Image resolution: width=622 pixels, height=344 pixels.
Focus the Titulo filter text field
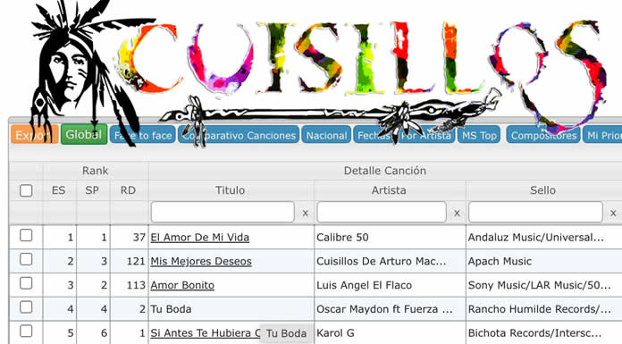pyautogui.click(x=223, y=212)
